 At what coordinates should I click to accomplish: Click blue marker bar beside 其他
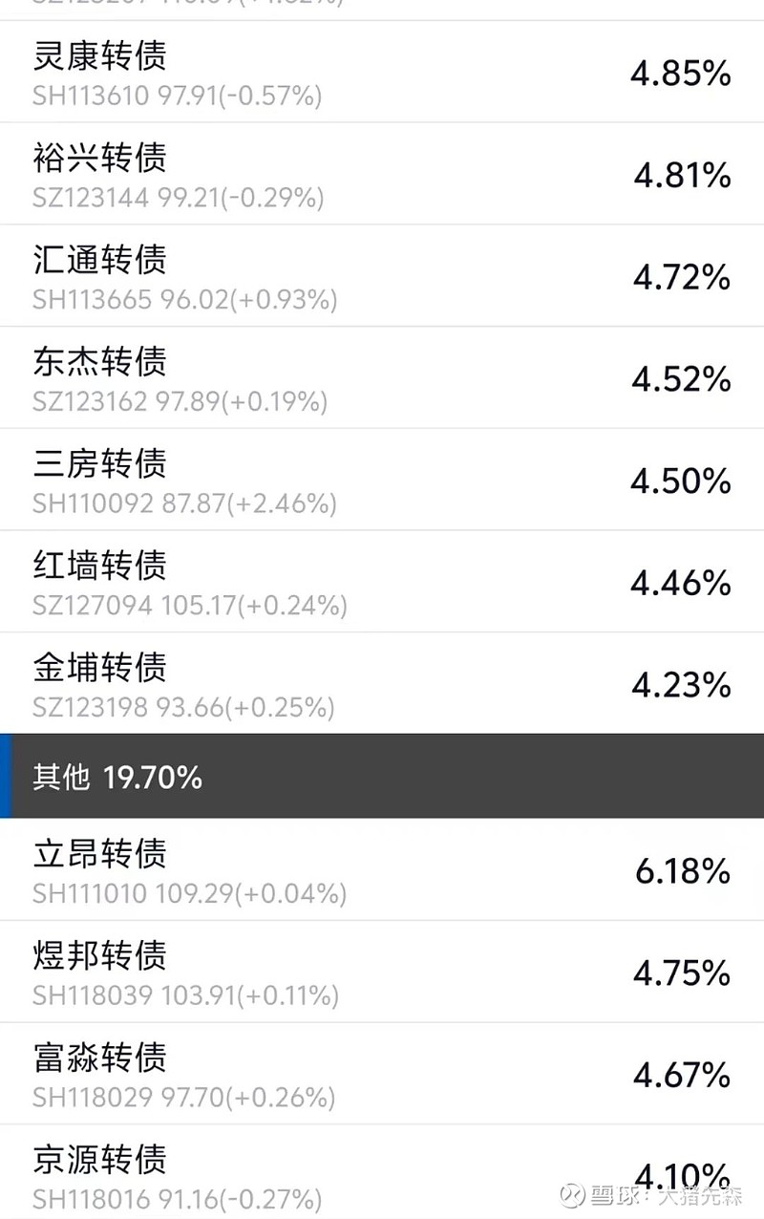tap(5, 776)
